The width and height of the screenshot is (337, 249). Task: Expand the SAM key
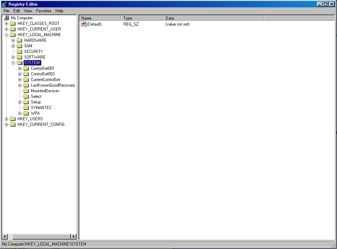pyautogui.click(x=13, y=46)
